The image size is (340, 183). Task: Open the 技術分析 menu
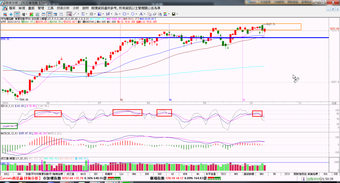pyautogui.click(x=63, y=8)
